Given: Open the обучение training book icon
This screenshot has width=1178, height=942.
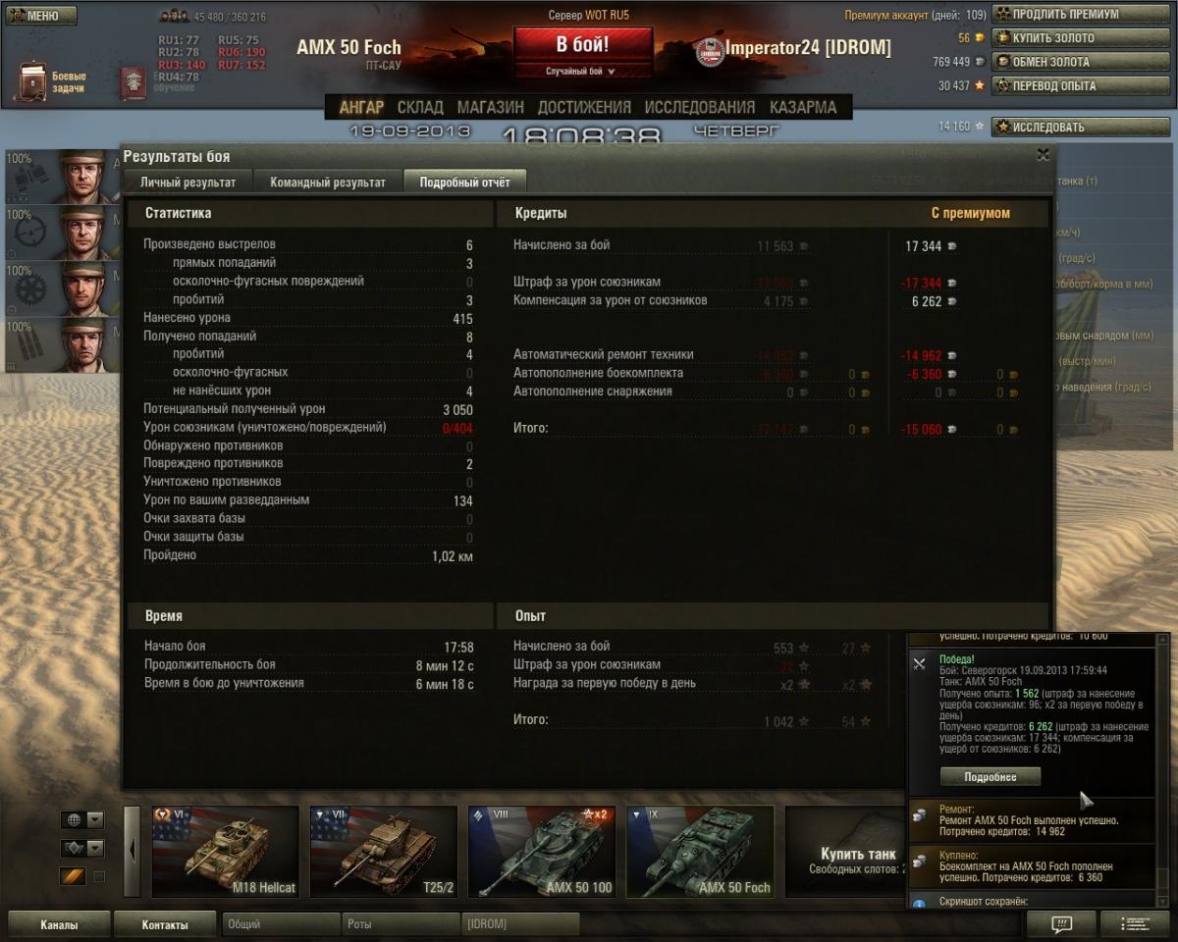Looking at the screenshot, I should coord(133,83).
